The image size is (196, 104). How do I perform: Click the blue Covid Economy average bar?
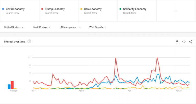pyautogui.click(x=9, y=86)
